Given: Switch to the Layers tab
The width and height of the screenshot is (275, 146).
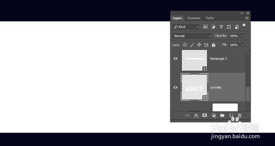Looking at the screenshot, I should tap(177, 18).
